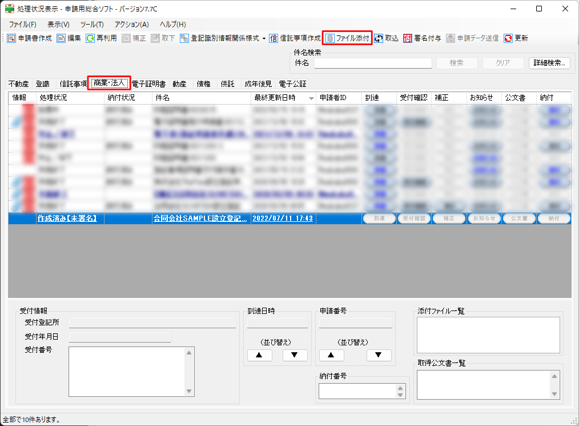Image resolution: width=579 pixels, height=426 pixels.
Task: Click up stepper on 納付番号 field
Action: tap(400, 388)
